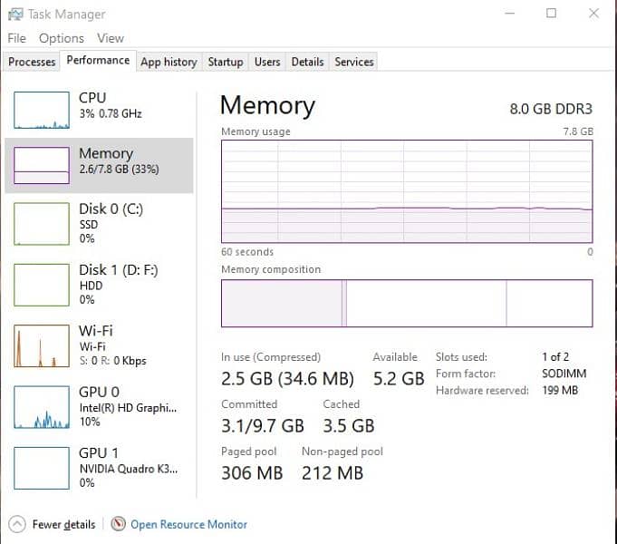Viewport: 617px width, 544px height.
Task: Click the Task Manager app icon in title bar
Action: (15, 14)
